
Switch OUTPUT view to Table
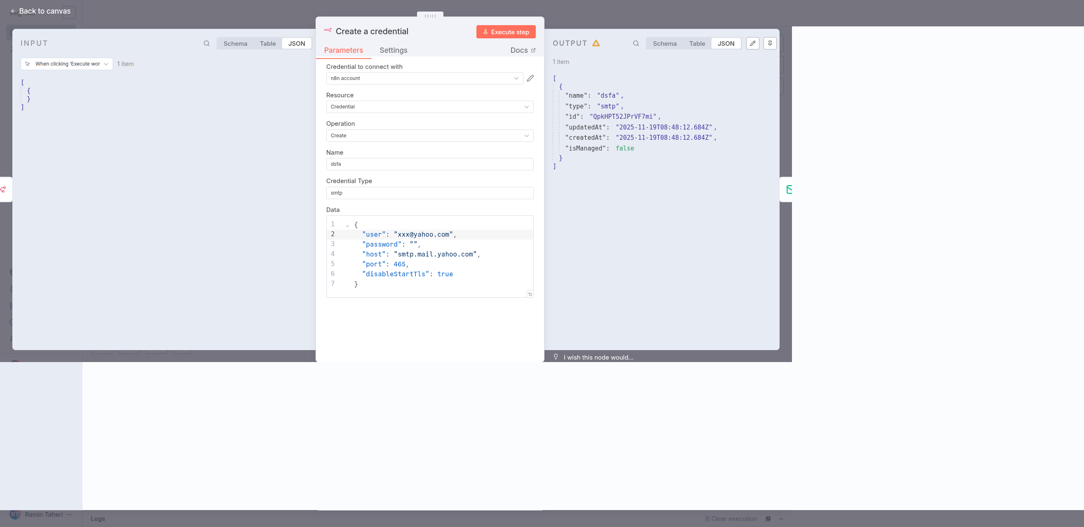697,44
